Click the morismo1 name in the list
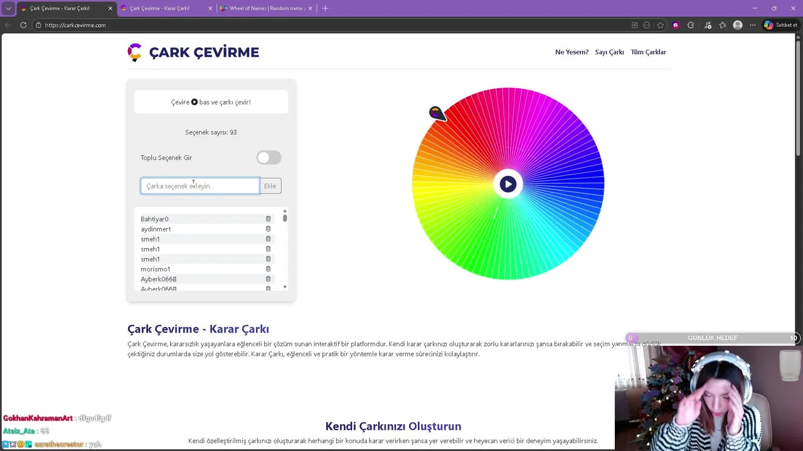This screenshot has height=451, width=803. click(x=156, y=269)
